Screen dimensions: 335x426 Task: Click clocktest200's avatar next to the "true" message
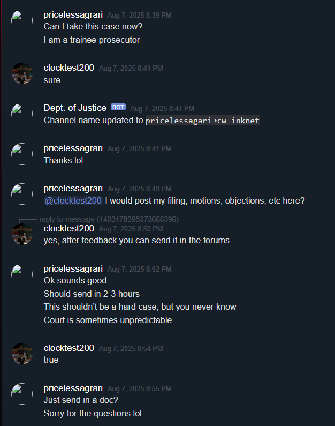tap(22, 354)
